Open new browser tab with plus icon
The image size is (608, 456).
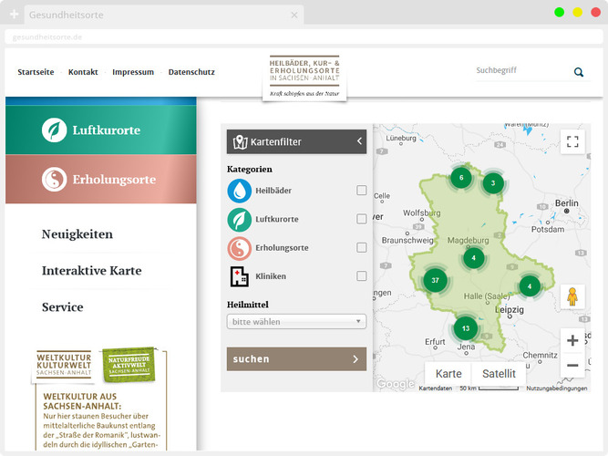pos(14,16)
